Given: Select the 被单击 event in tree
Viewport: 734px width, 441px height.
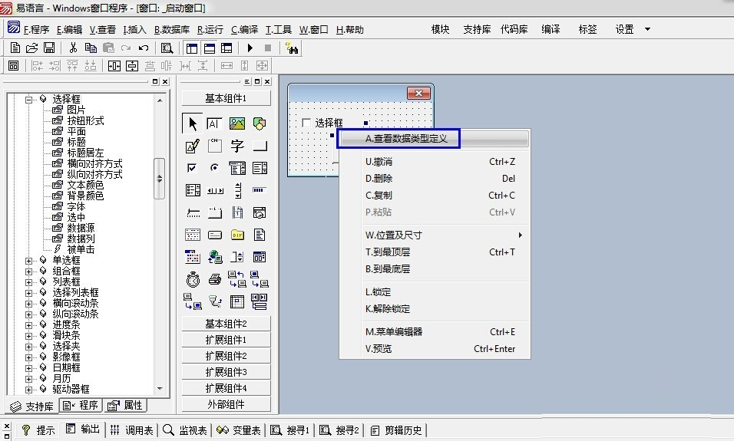Looking at the screenshot, I should 81,250.
